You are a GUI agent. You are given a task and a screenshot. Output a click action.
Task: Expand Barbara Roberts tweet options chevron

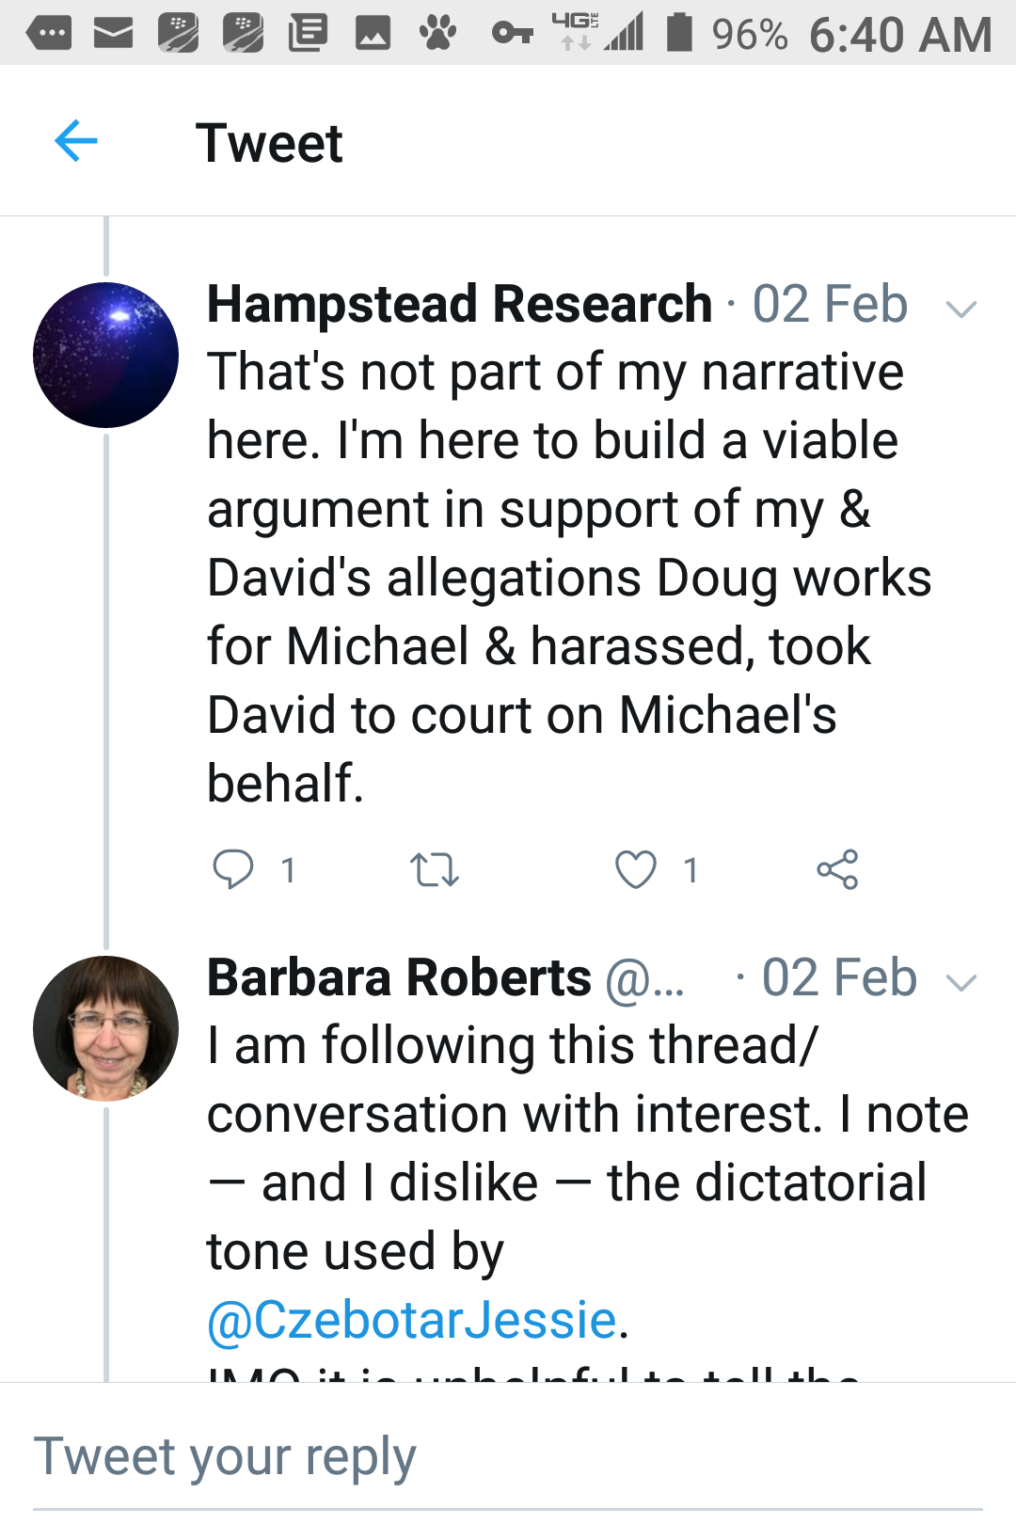960,983
